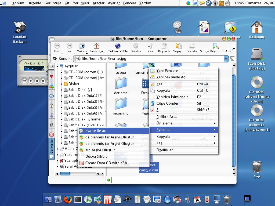
Task: Select Yeniden İsimlendir menu entry
Action: (184, 97)
